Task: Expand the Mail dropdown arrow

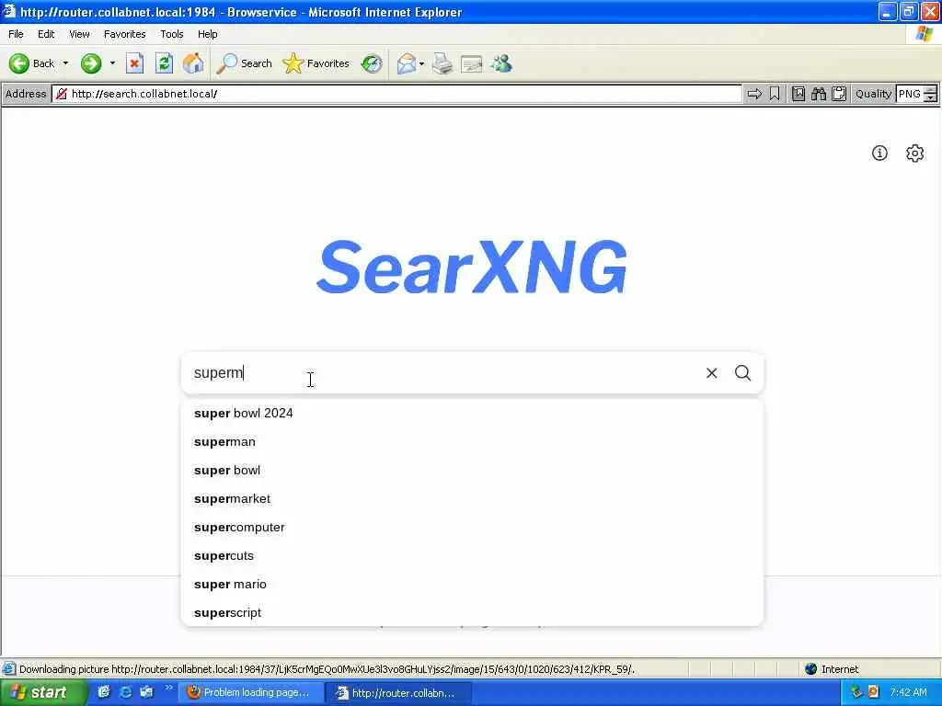Action: (x=421, y=63)
